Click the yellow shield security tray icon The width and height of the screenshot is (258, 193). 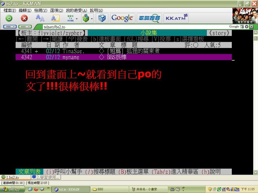(x=210, y=189)
